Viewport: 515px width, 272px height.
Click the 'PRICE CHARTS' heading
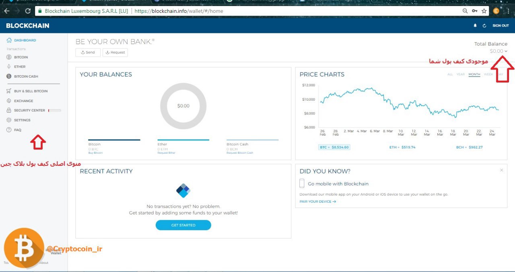point(322,74)
